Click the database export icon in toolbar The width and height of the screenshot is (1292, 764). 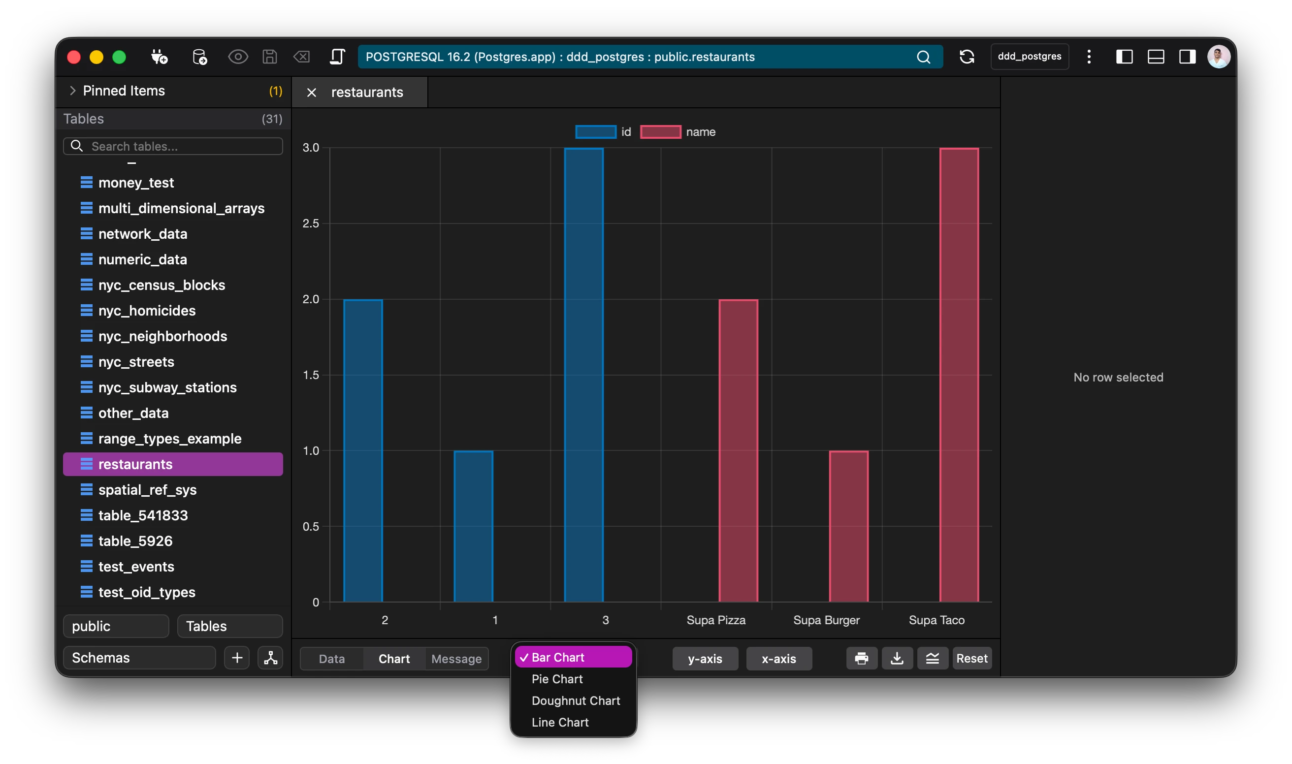(x=200, y=57)
